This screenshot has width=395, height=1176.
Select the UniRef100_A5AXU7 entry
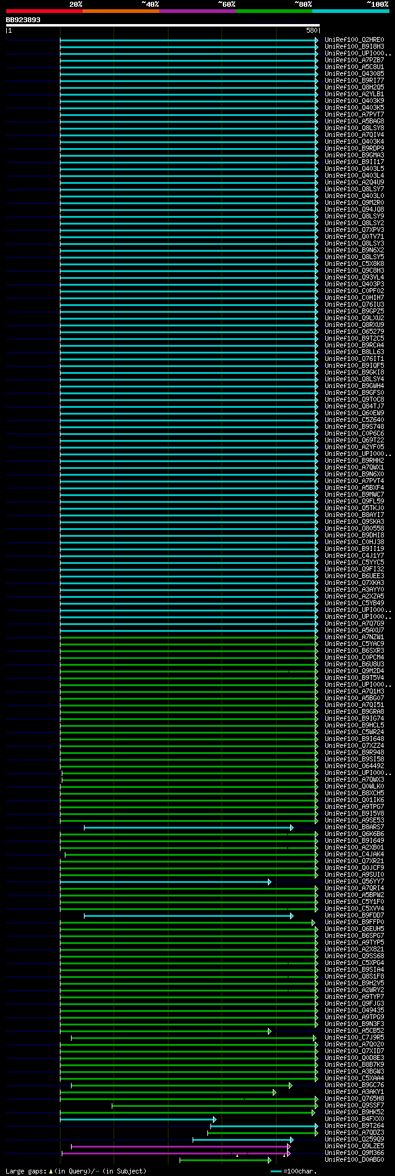pyautogui.click(x=354, y=631)
